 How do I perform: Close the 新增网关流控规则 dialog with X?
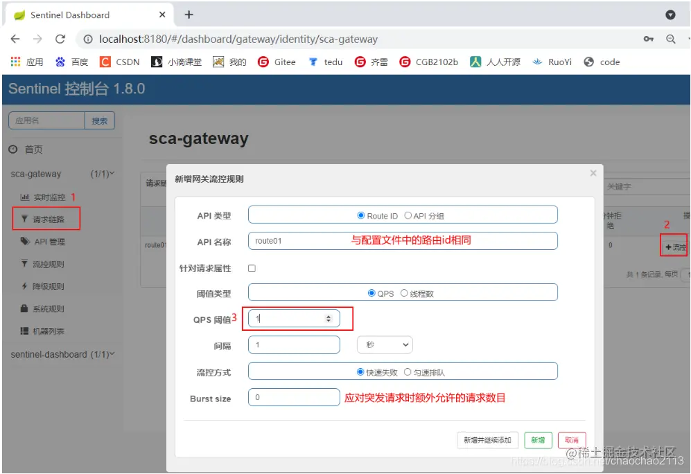pyautogui.click(x=593, y=174)
